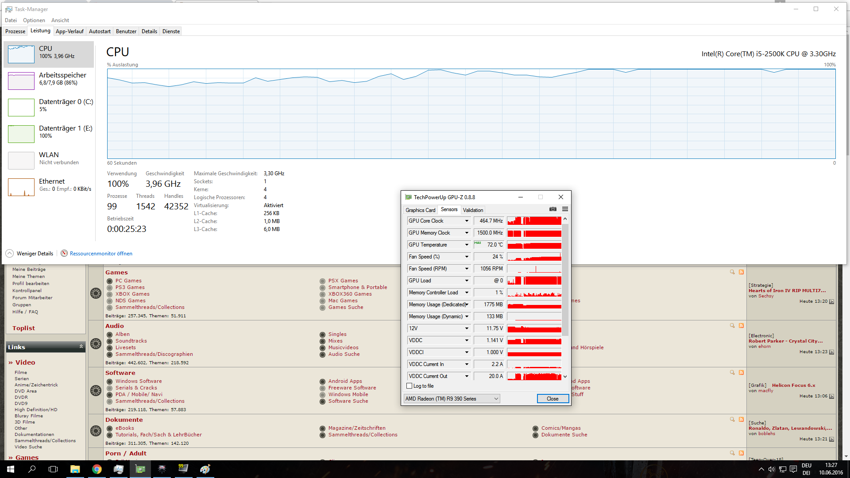Viewport: 850px width, 478px height.
Task: Switch to App-Verlauf tab
Action: pos(70,31)
